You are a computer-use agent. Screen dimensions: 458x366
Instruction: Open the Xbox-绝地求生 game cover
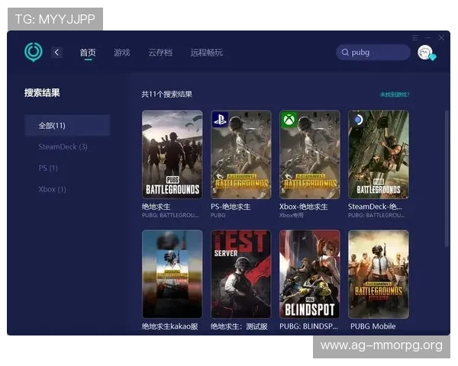point(310,154)
